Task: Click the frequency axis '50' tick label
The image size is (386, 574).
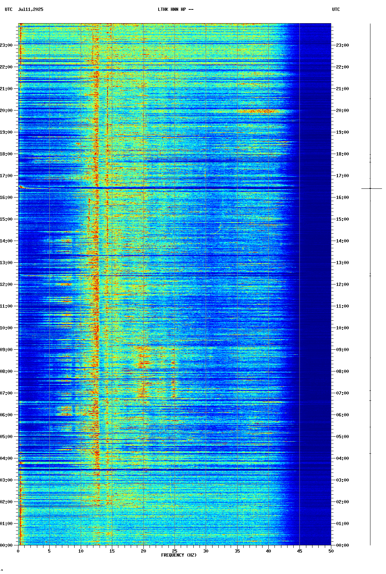Action: [x=331, y=551]
